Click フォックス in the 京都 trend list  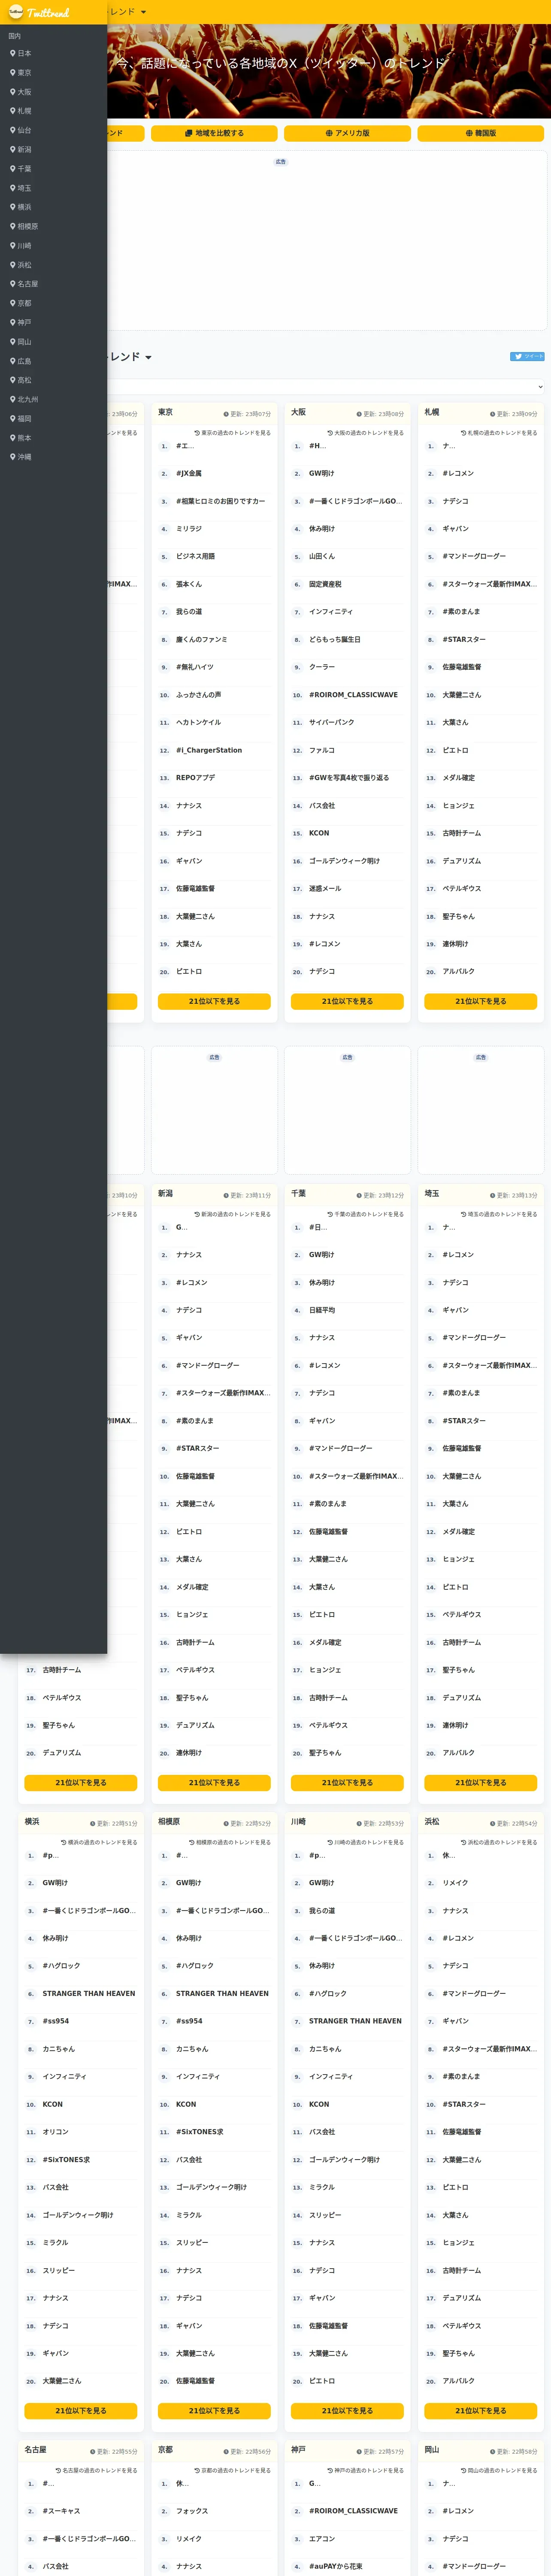pos(192,2511)
